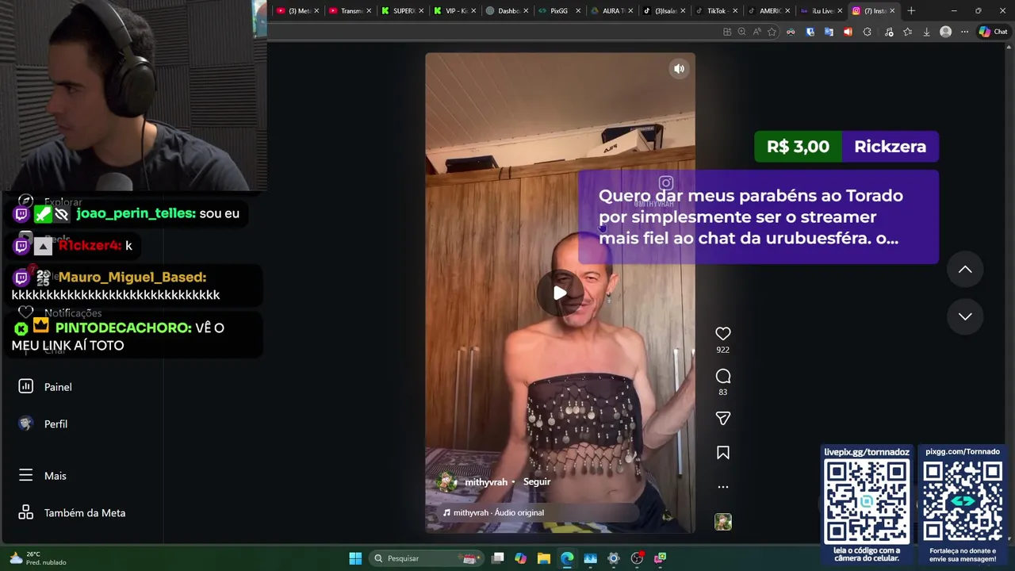This screenshot has height=571, width=1015.
Task: Open the mithyvrah profile name link
Action: (486, 482)
